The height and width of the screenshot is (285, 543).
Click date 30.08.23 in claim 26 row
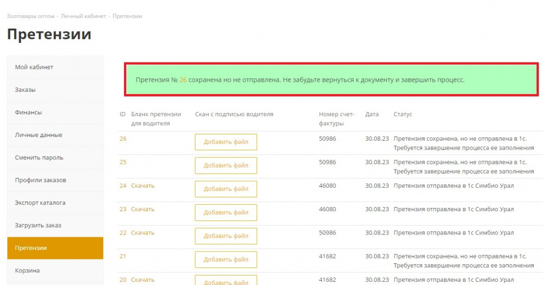coord(377,139)
